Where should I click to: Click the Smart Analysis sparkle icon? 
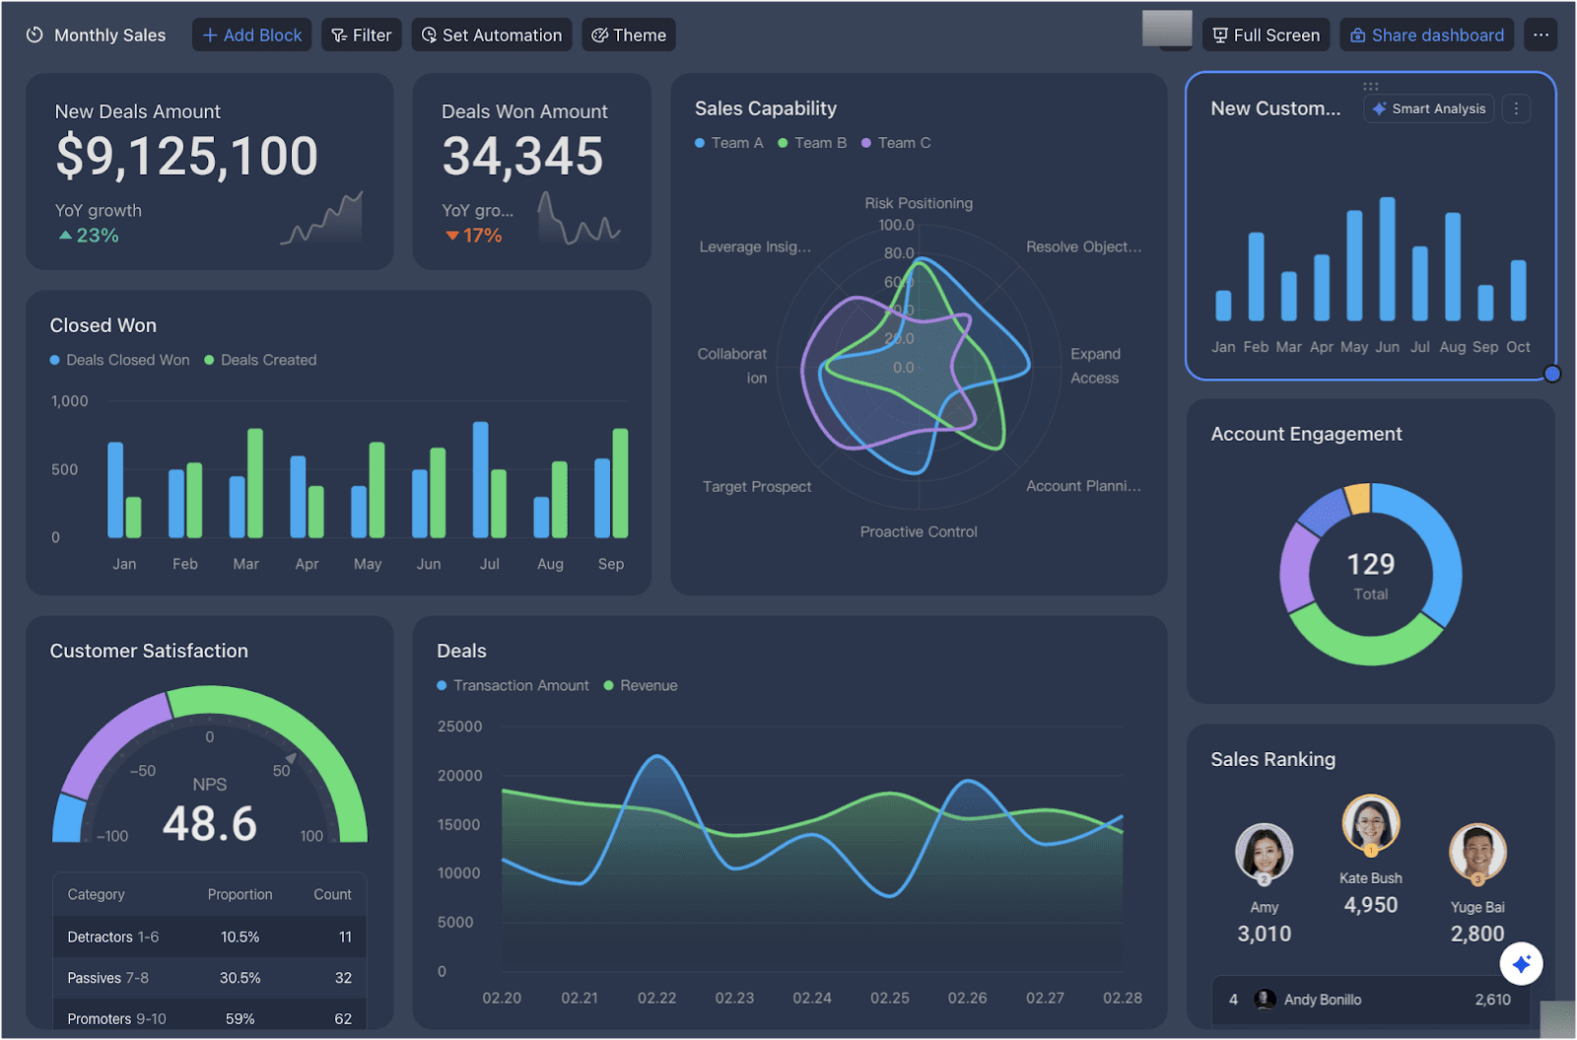(1378, 108)
